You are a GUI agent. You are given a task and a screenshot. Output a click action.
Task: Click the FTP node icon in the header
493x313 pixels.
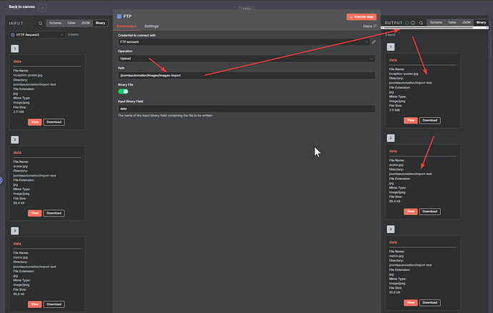click(x=119, y=16)
